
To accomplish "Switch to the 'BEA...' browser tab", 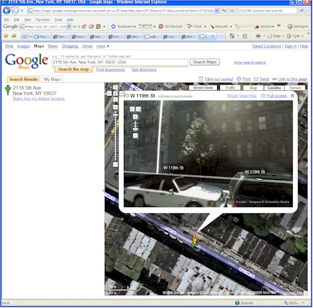I will coord(188,36).
